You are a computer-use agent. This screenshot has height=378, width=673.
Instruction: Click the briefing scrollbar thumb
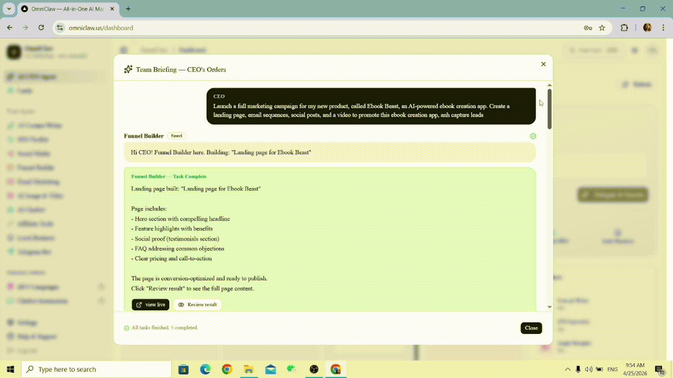549,109
